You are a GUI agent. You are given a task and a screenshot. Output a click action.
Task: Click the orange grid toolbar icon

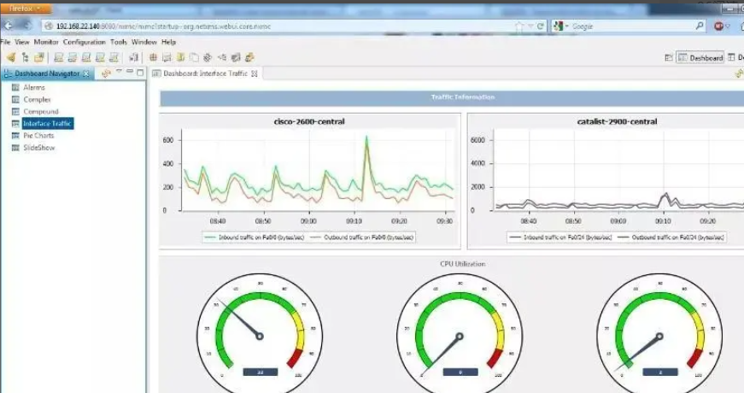153,57
